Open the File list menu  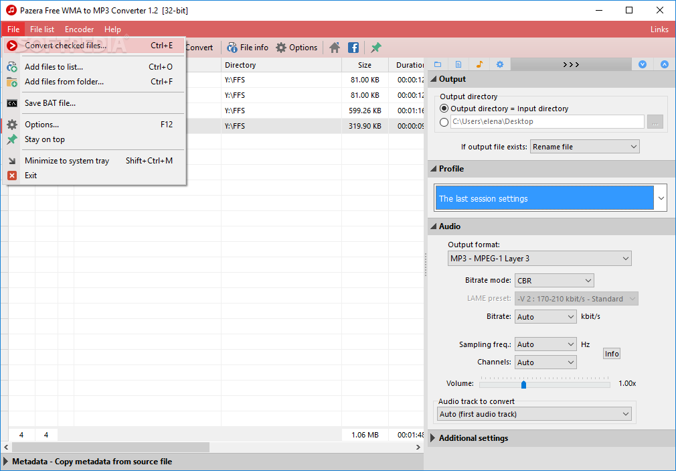tap(41, 29)
